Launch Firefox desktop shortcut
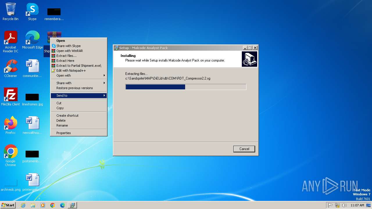Screen dimensions: 372x209 [x=10, y=125]
